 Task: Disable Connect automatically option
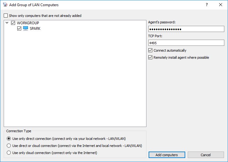(x=150, y=50)
